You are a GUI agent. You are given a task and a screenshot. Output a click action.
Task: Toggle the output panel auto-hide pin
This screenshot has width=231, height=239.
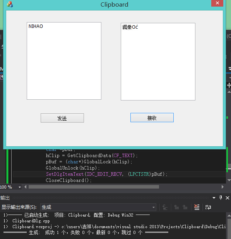221,198
